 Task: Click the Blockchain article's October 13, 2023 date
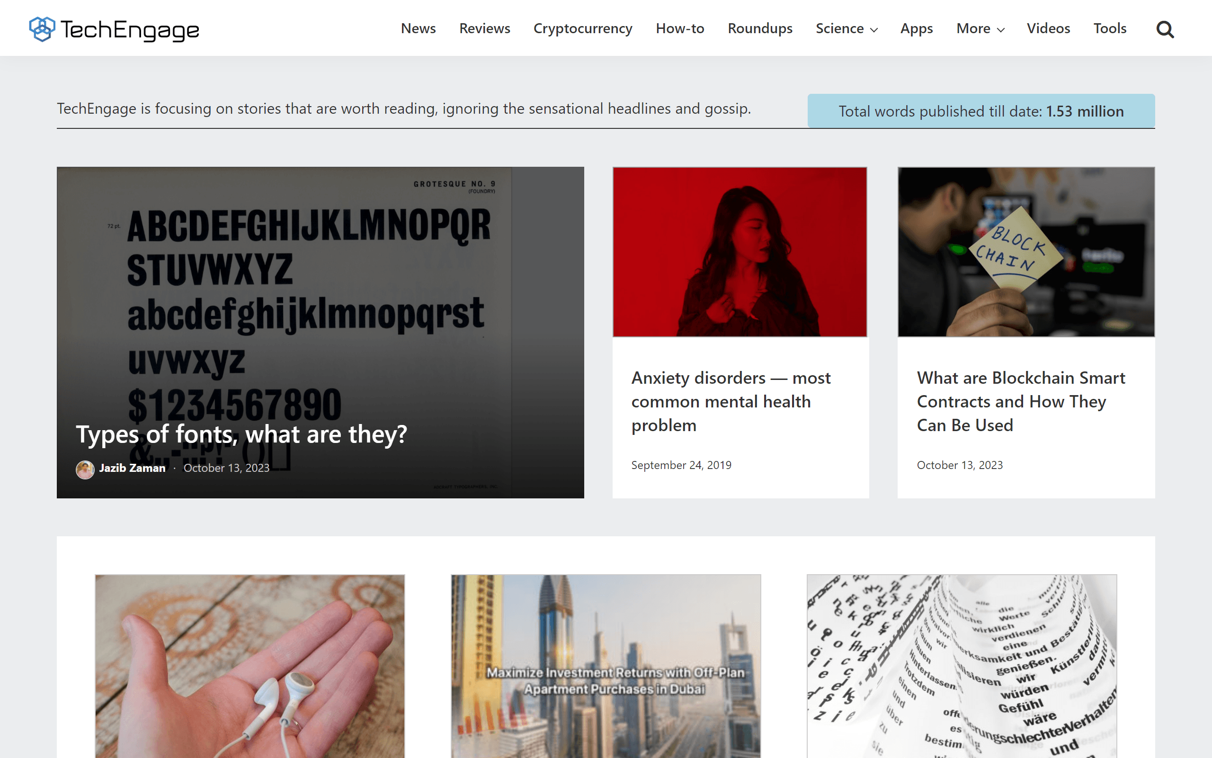pyautogui.click(x=960, y=465)
